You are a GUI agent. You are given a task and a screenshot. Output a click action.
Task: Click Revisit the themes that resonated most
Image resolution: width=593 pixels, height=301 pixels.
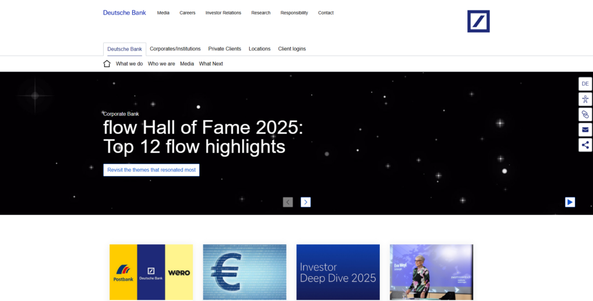151,170
